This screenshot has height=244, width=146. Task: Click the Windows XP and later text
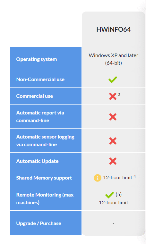(114, 55)
